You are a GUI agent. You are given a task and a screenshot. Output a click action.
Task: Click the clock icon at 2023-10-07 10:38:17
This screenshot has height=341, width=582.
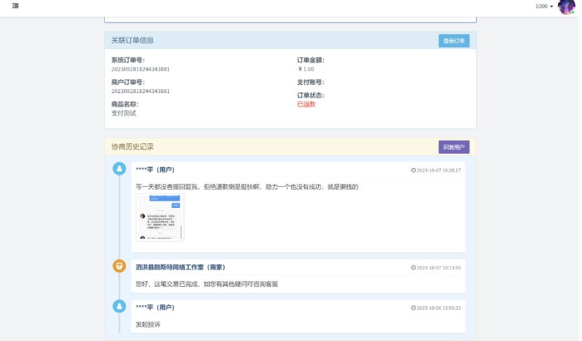click(x=413, y=170)
